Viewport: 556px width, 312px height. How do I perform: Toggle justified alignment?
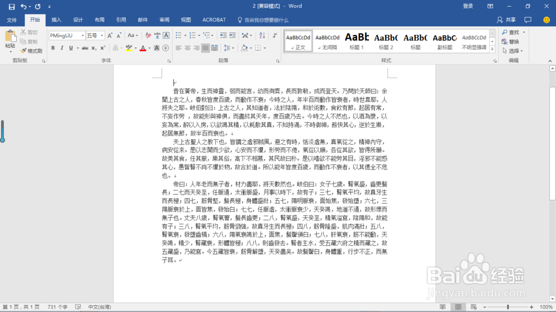[205, 48]
